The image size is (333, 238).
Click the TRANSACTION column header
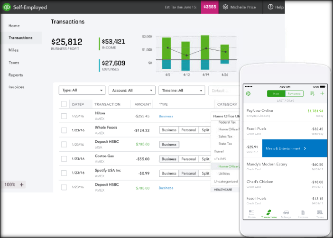point(107,104)
